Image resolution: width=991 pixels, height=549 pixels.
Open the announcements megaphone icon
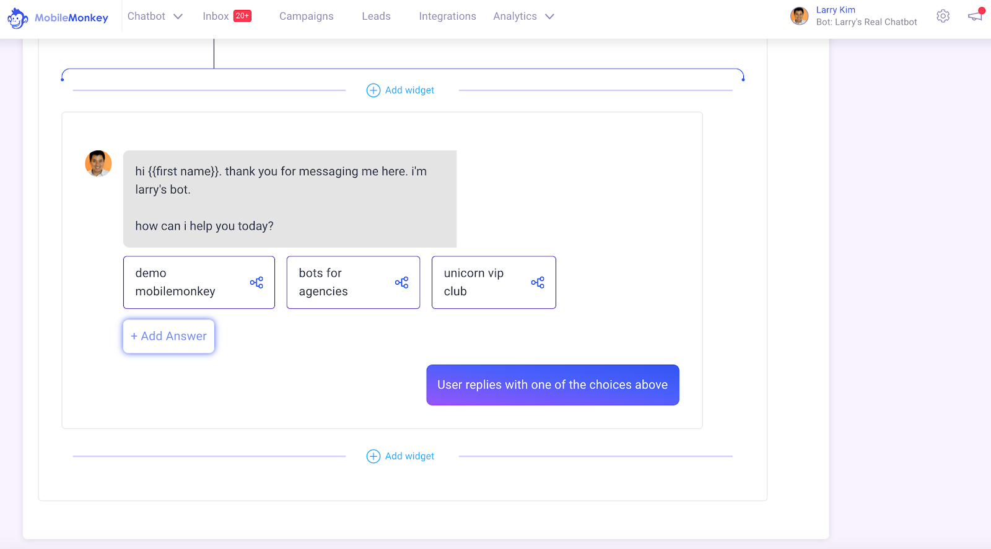click(976, 15)
